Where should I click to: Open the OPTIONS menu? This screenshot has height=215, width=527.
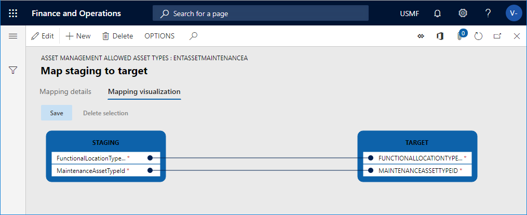pos(159,36)
